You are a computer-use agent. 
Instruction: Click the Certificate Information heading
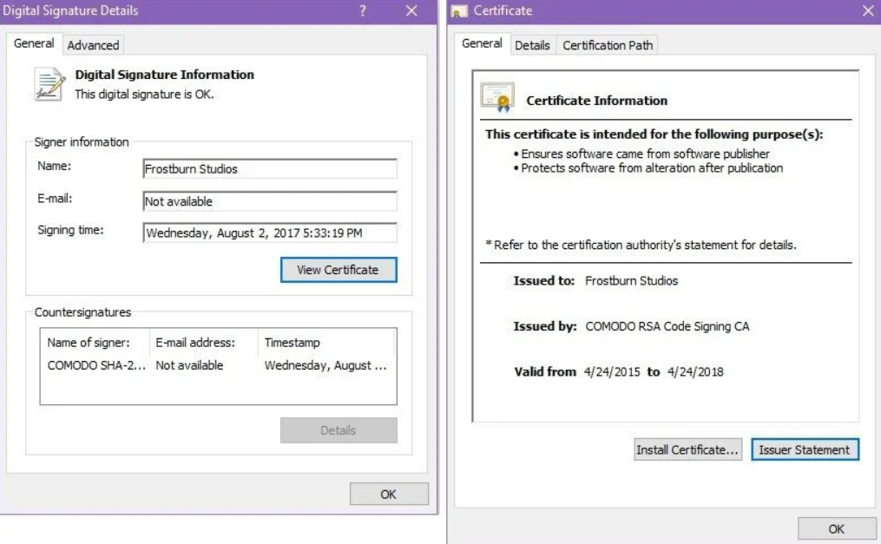pyautogui.click(x=596, y=101)
